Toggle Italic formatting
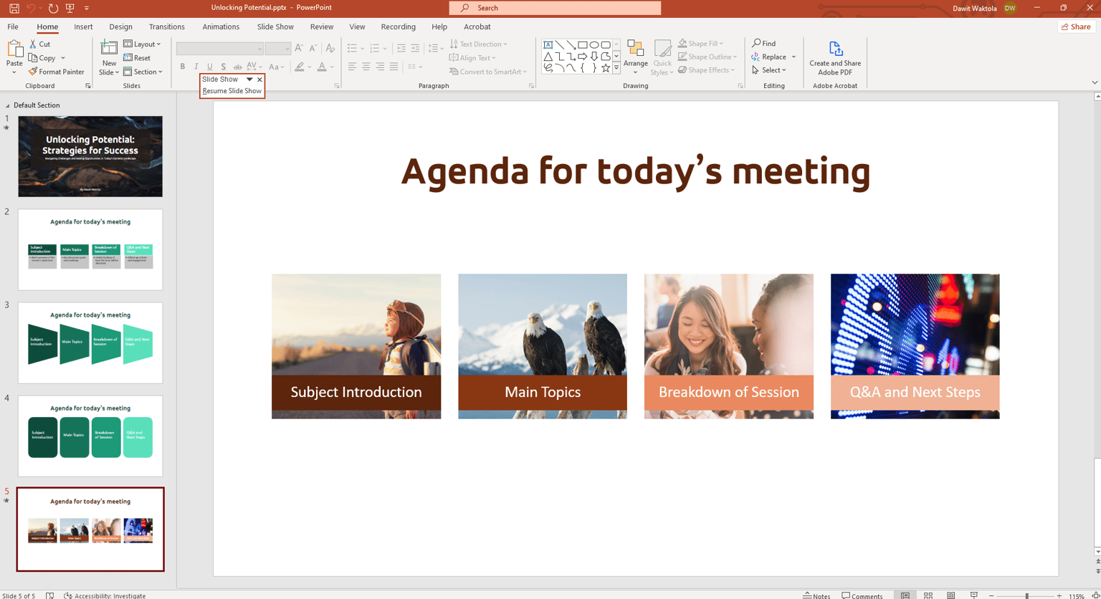This screenshot has width=1101, height=599. pyautogui.click(x=196, y=67)
